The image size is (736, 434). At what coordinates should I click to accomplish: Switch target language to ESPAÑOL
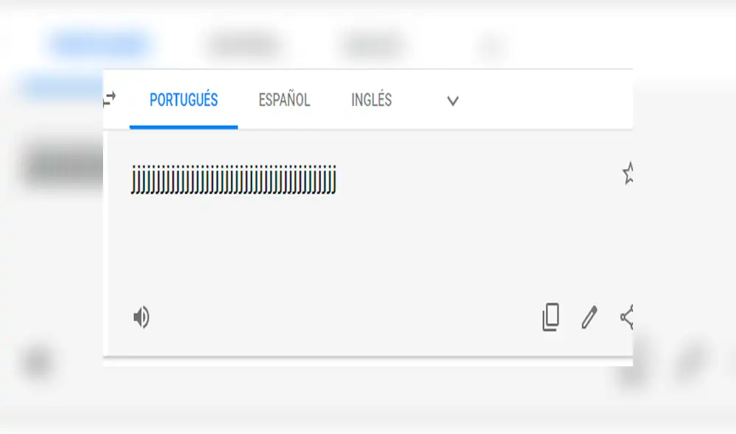(284, 100)
